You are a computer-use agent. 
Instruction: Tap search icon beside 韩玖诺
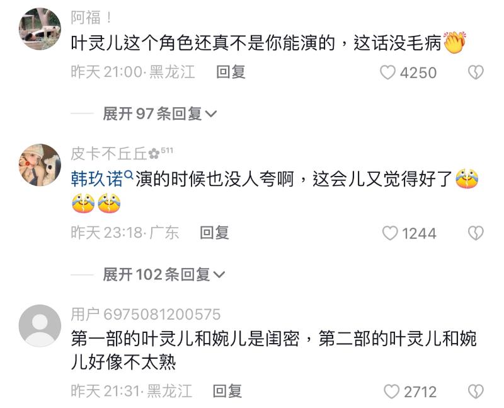(129, 175)
